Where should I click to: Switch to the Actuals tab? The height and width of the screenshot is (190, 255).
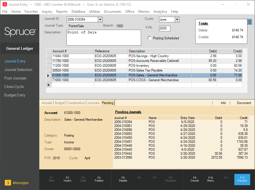coord(47,103)
